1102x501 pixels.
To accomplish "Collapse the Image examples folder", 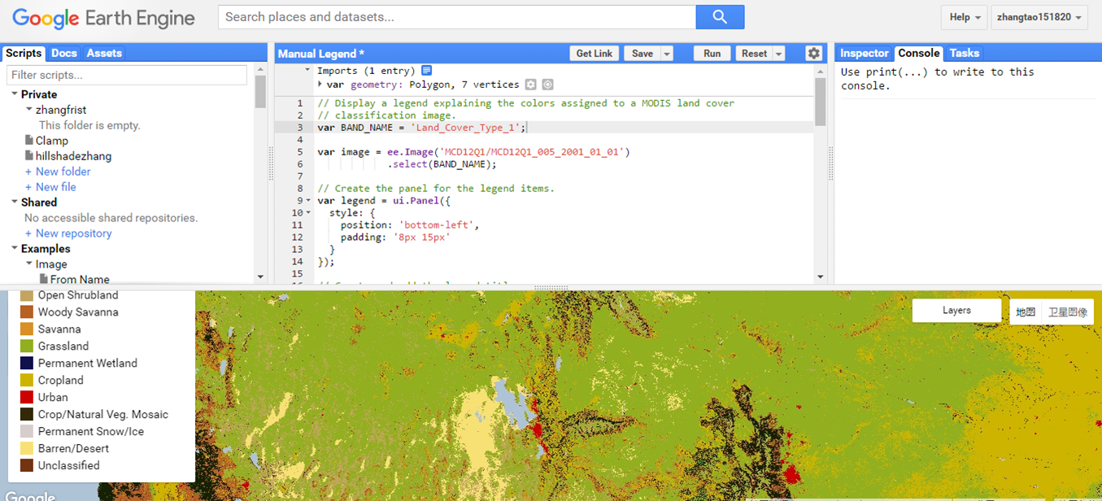I will 29,264.
